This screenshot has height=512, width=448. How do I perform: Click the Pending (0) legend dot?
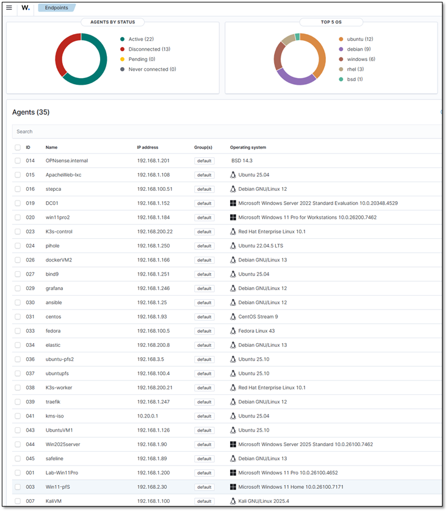[122, 60]
